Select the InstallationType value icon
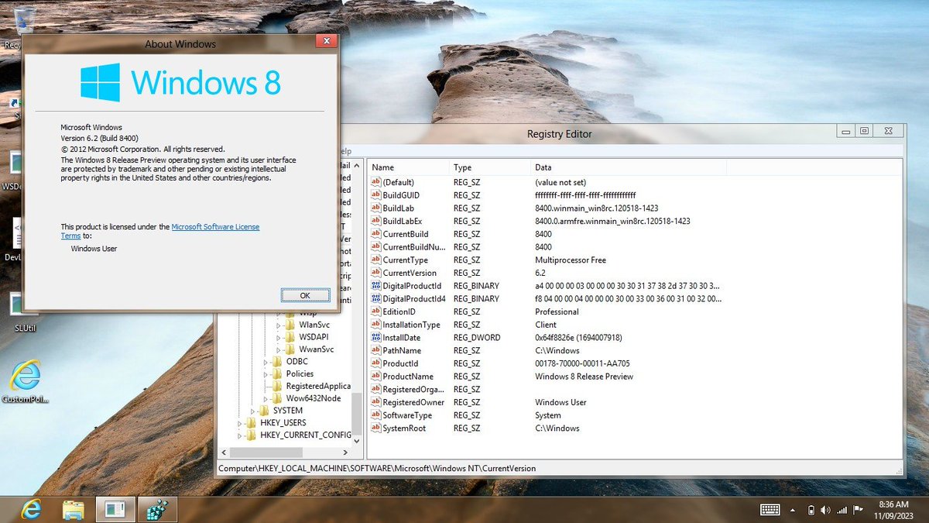This screenshot has height=523, width=929. [376, 325]
